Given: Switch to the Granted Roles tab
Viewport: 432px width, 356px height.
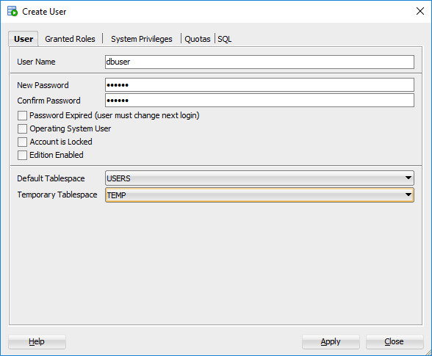Looking at the screenshot, I should [x=70, y=39].
